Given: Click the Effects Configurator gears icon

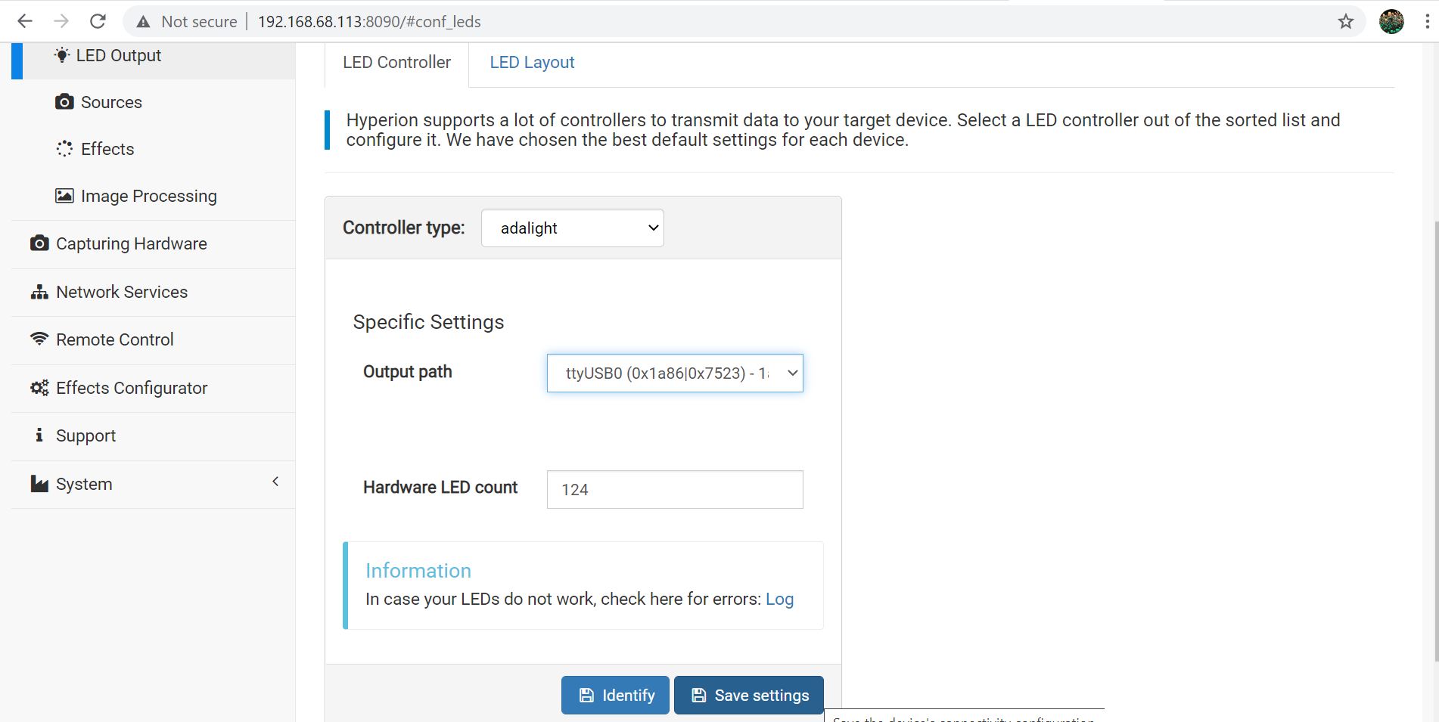Looking at the screenshot, I should pos(39,388).
